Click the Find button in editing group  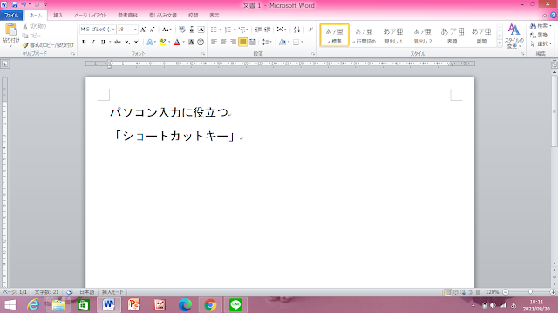pos(541,26)
